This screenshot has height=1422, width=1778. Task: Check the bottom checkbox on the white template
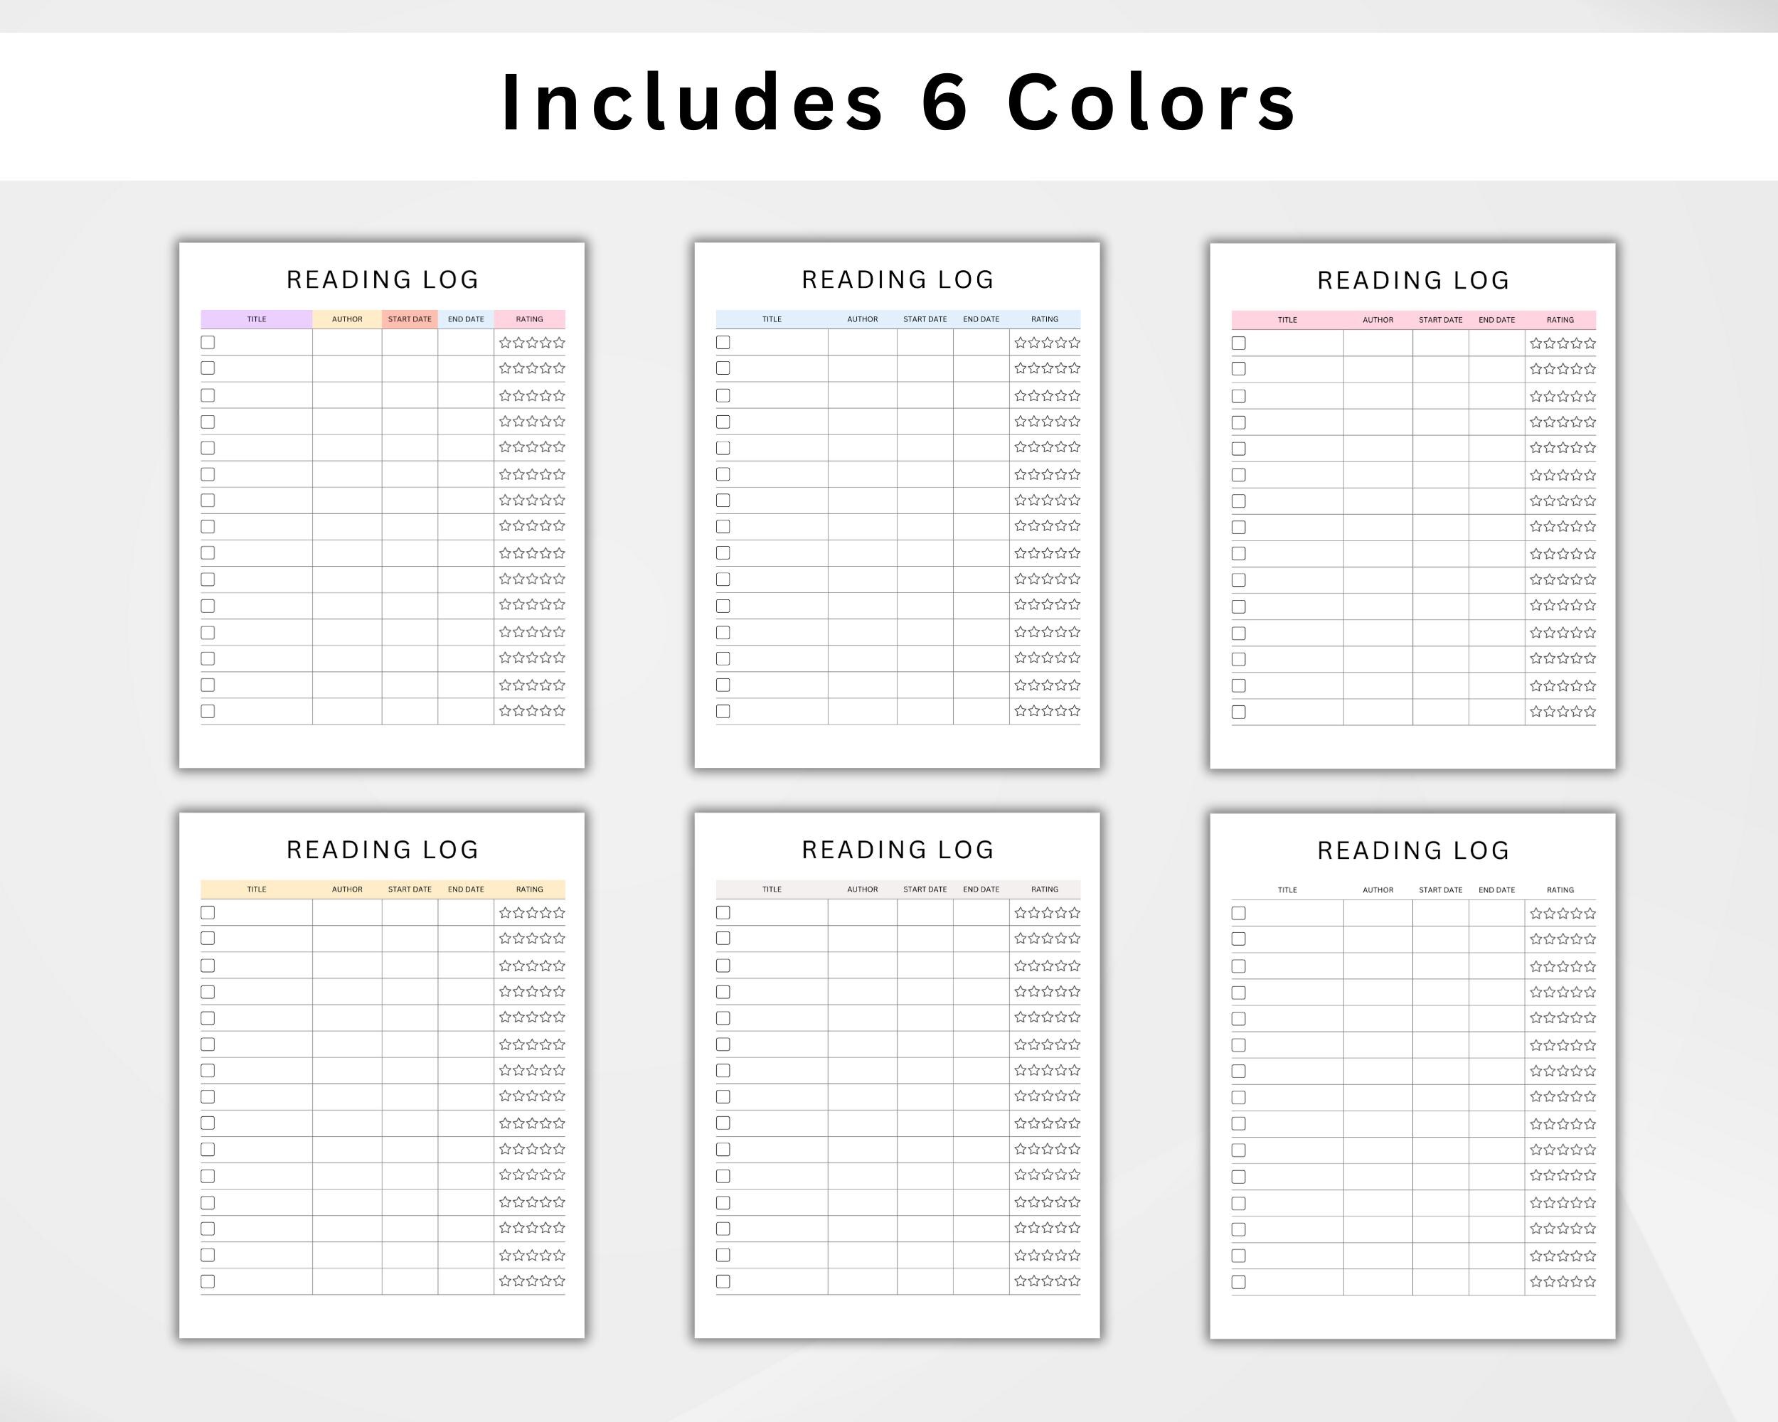pos(1239,1282)
